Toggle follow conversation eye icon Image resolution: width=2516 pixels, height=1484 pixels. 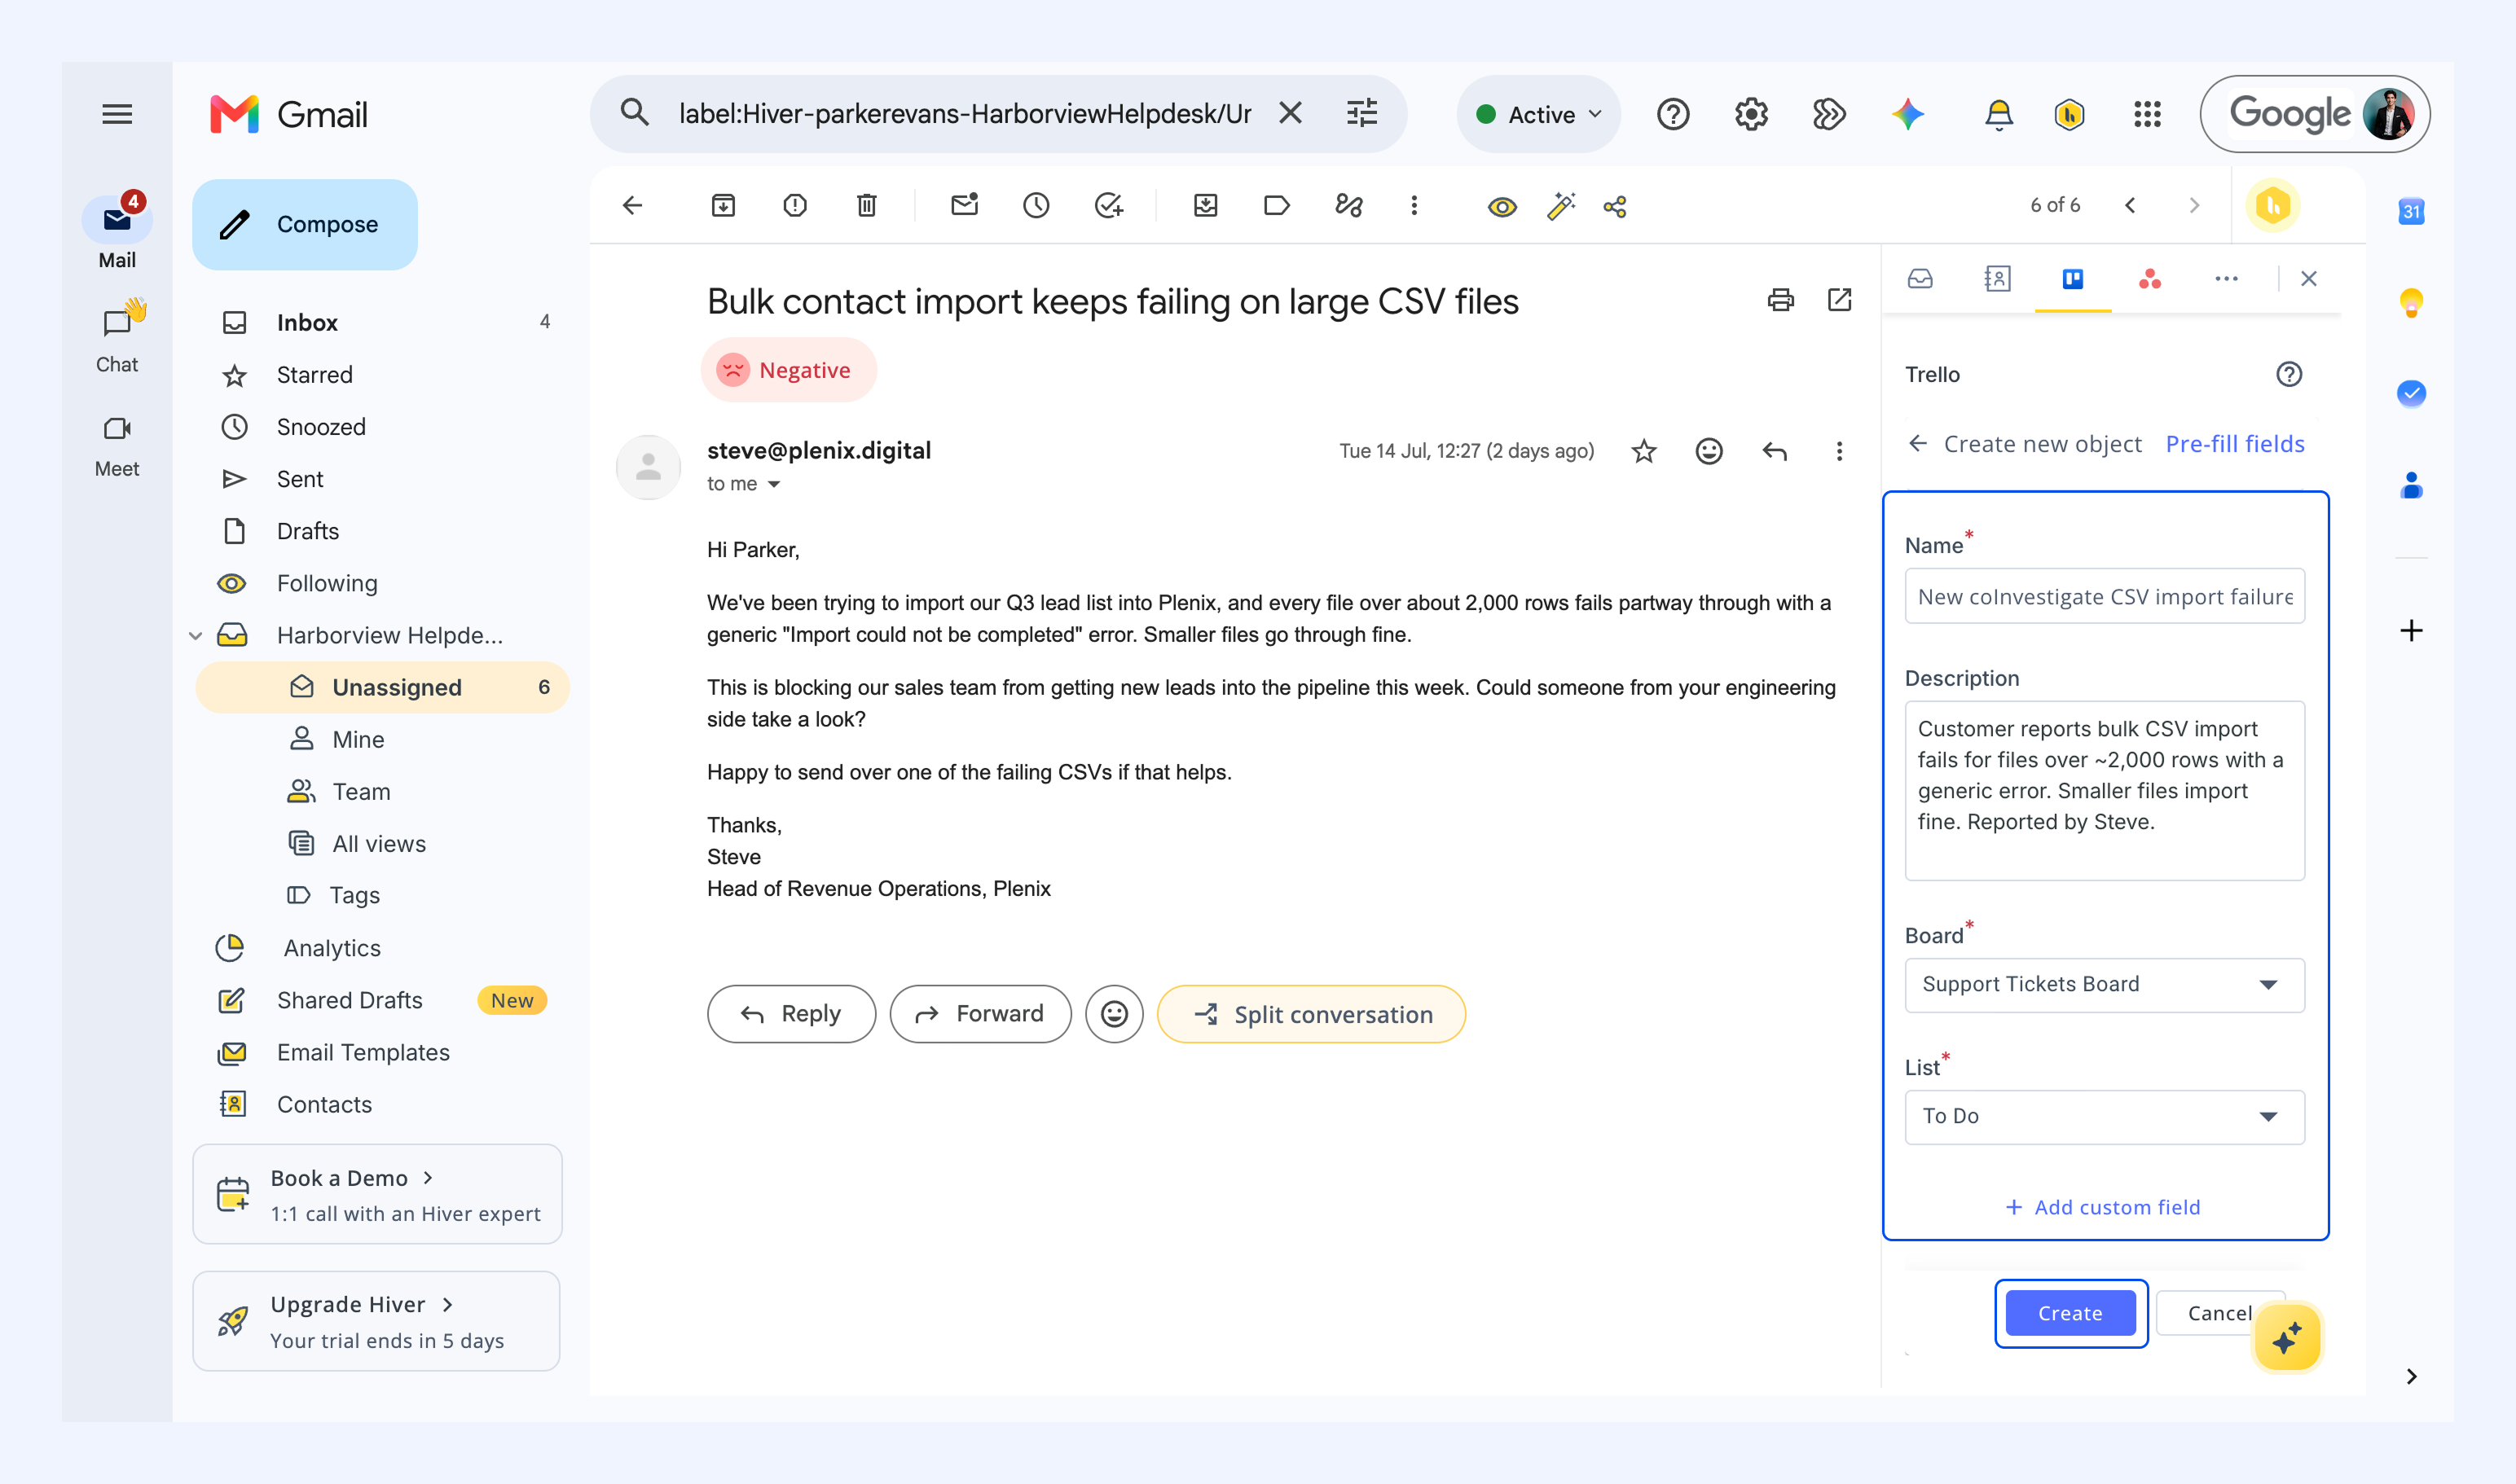coord(1502,207)
